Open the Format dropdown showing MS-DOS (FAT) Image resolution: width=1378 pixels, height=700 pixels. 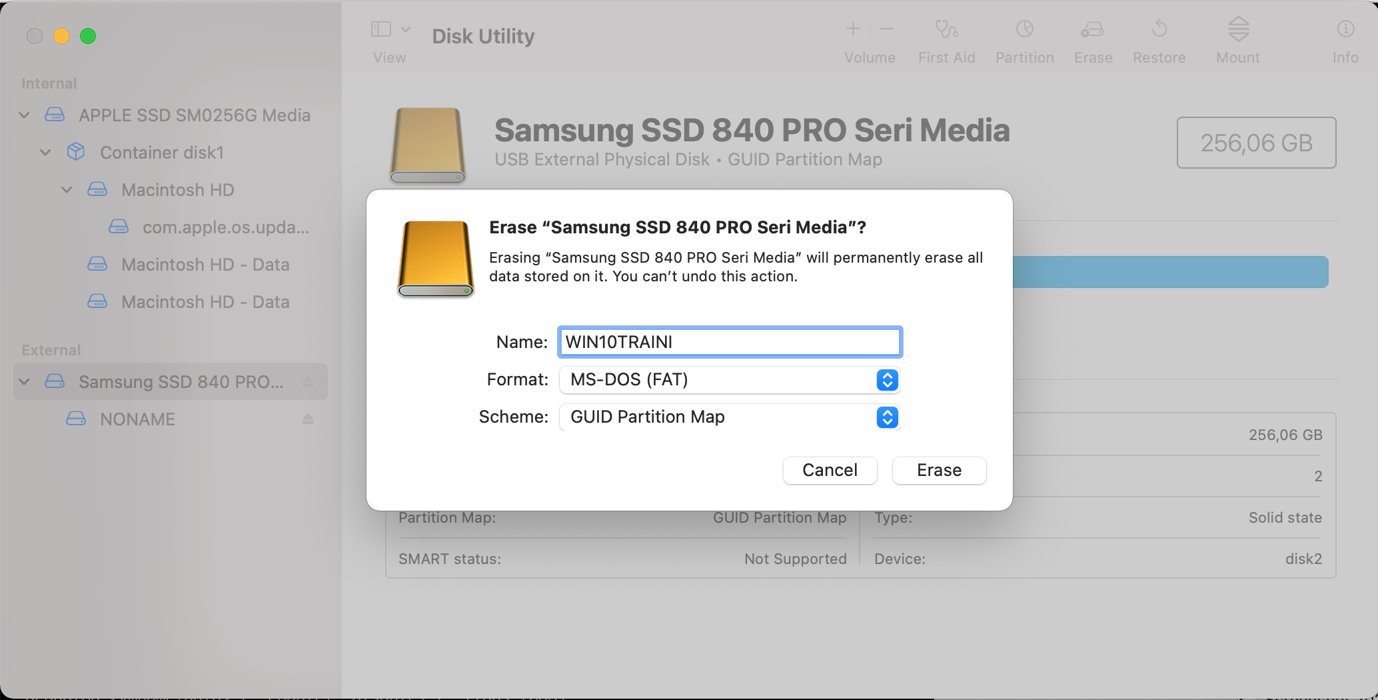pos(730,379)
